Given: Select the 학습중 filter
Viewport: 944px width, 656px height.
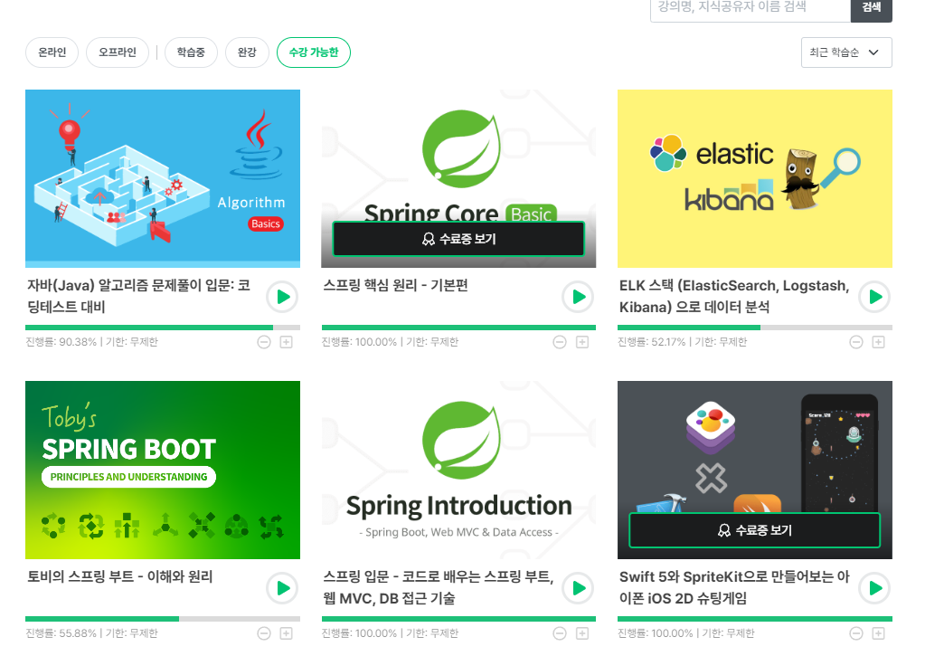Looking at the screenshot, I should point(191,52).
